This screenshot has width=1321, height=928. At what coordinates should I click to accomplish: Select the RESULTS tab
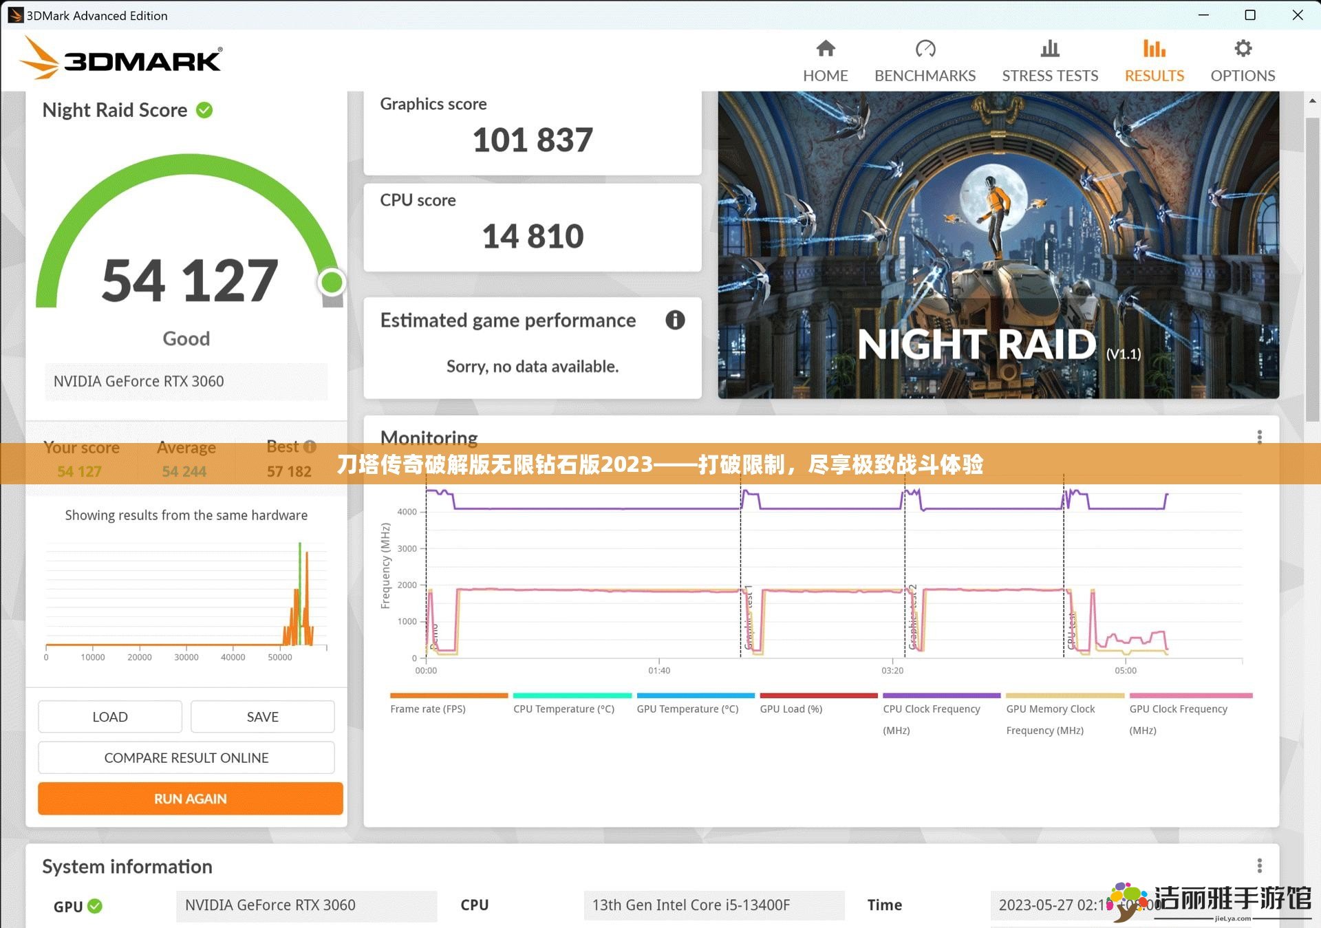pos(1154,61)
